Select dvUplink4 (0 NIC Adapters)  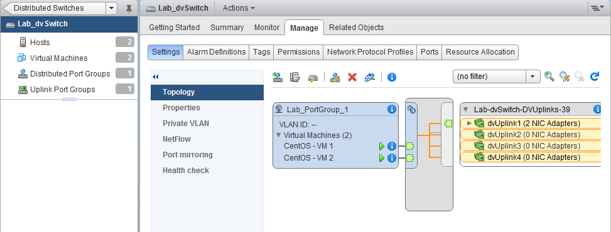point(531,157)
